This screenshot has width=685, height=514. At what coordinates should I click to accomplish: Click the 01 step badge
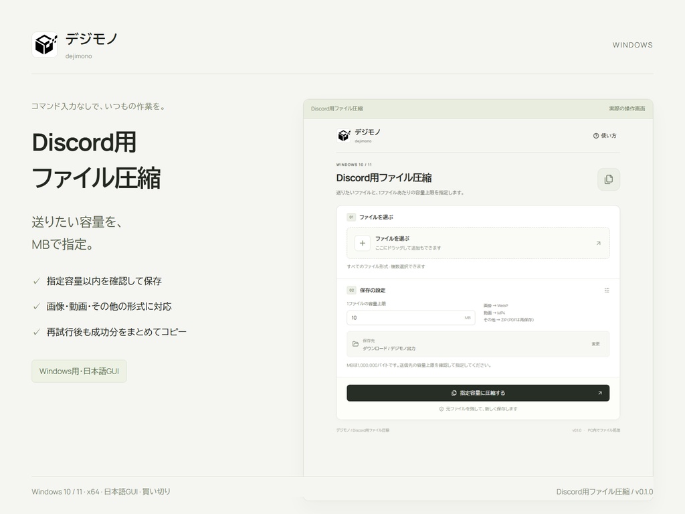(x=351, y=218)
